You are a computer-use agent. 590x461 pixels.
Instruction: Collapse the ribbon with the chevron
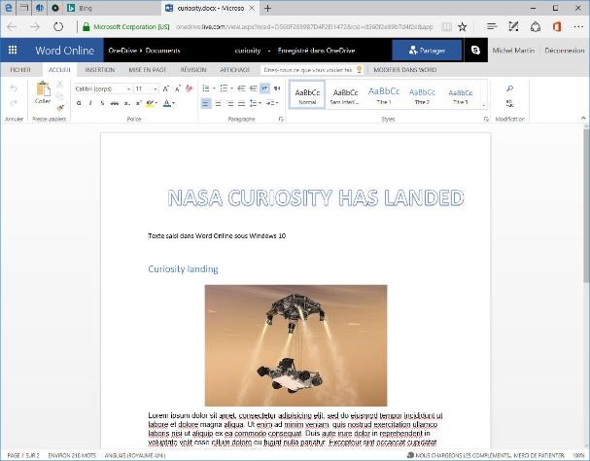point(583,119)
